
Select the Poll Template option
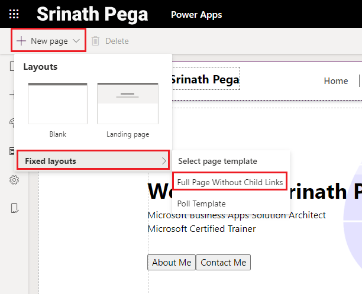(201, 203)
